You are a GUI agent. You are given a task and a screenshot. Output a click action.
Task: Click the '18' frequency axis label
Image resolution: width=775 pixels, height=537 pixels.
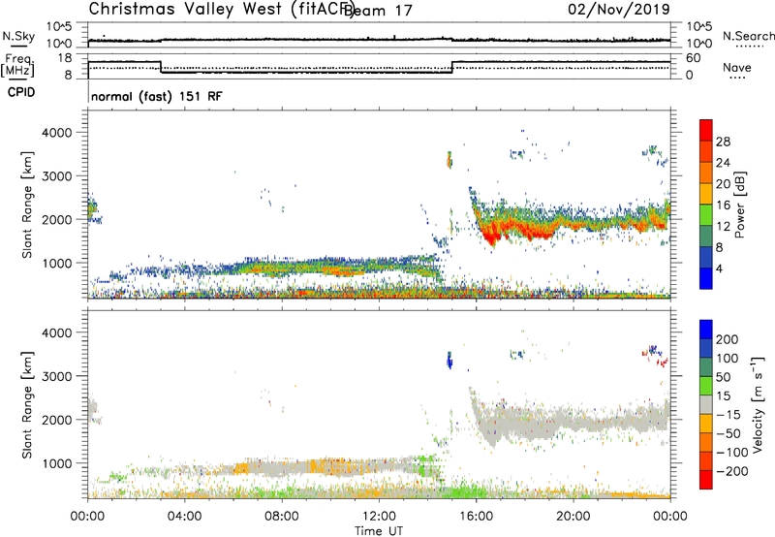pos(65,58)
